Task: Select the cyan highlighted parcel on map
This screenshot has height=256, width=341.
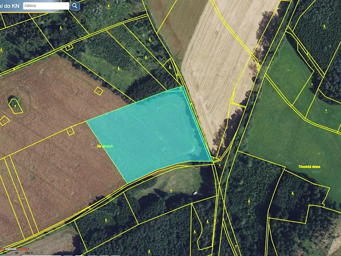Action: [x=150, y=135]
